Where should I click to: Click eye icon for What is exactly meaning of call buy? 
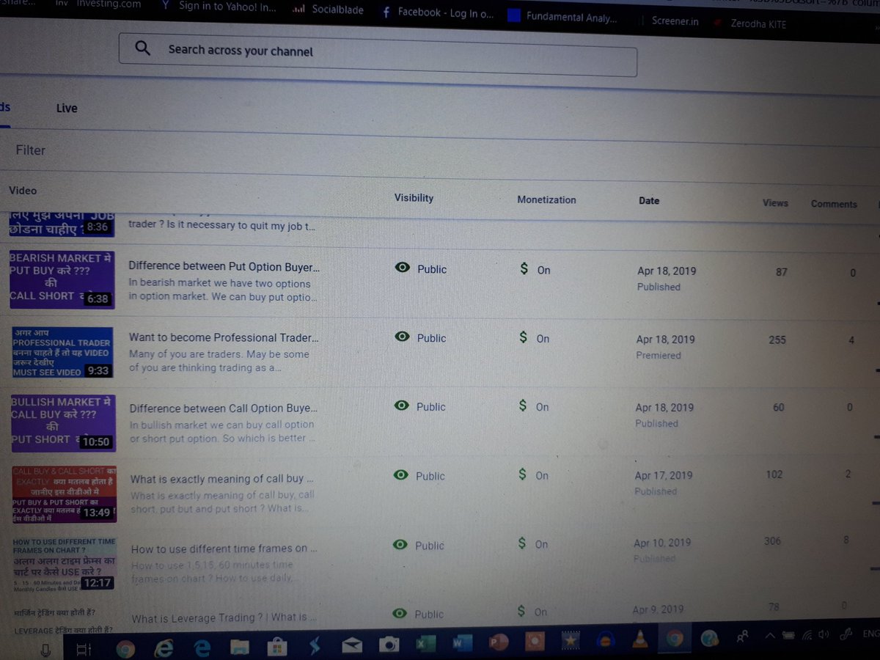click(x=400, y=474)
